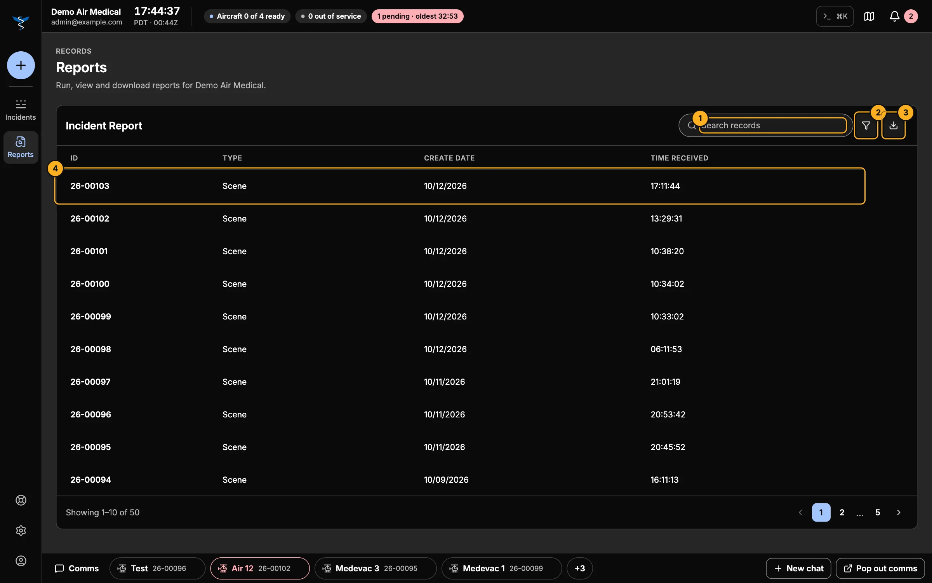
Task: Click the blue plus create button
Action: pyautogui.click(x=21, y=65)
